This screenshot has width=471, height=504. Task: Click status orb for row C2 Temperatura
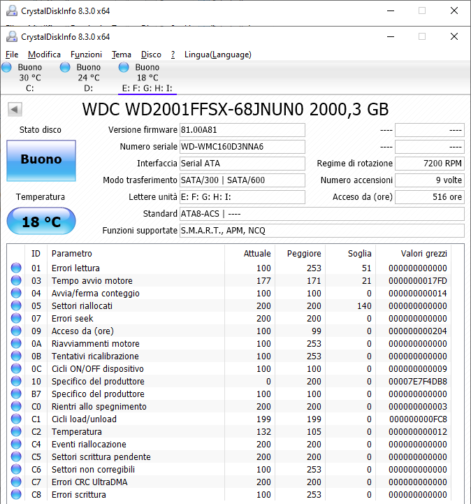point(16,431)
